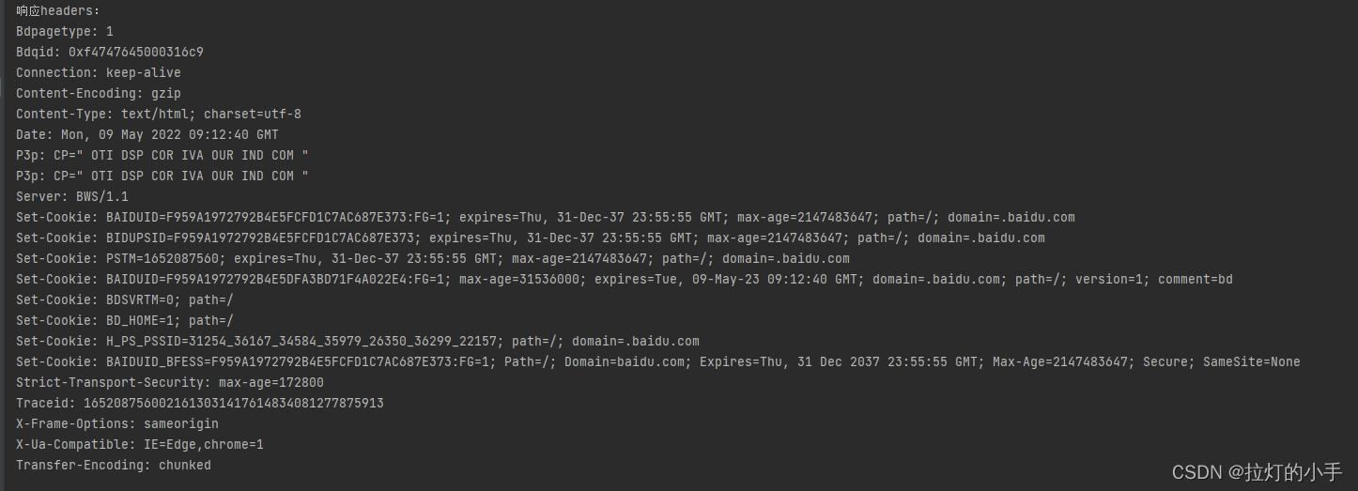Click the BDSVRTM=0 cookie line
This screenshot has width=1358, height=491.
[124, 300]
